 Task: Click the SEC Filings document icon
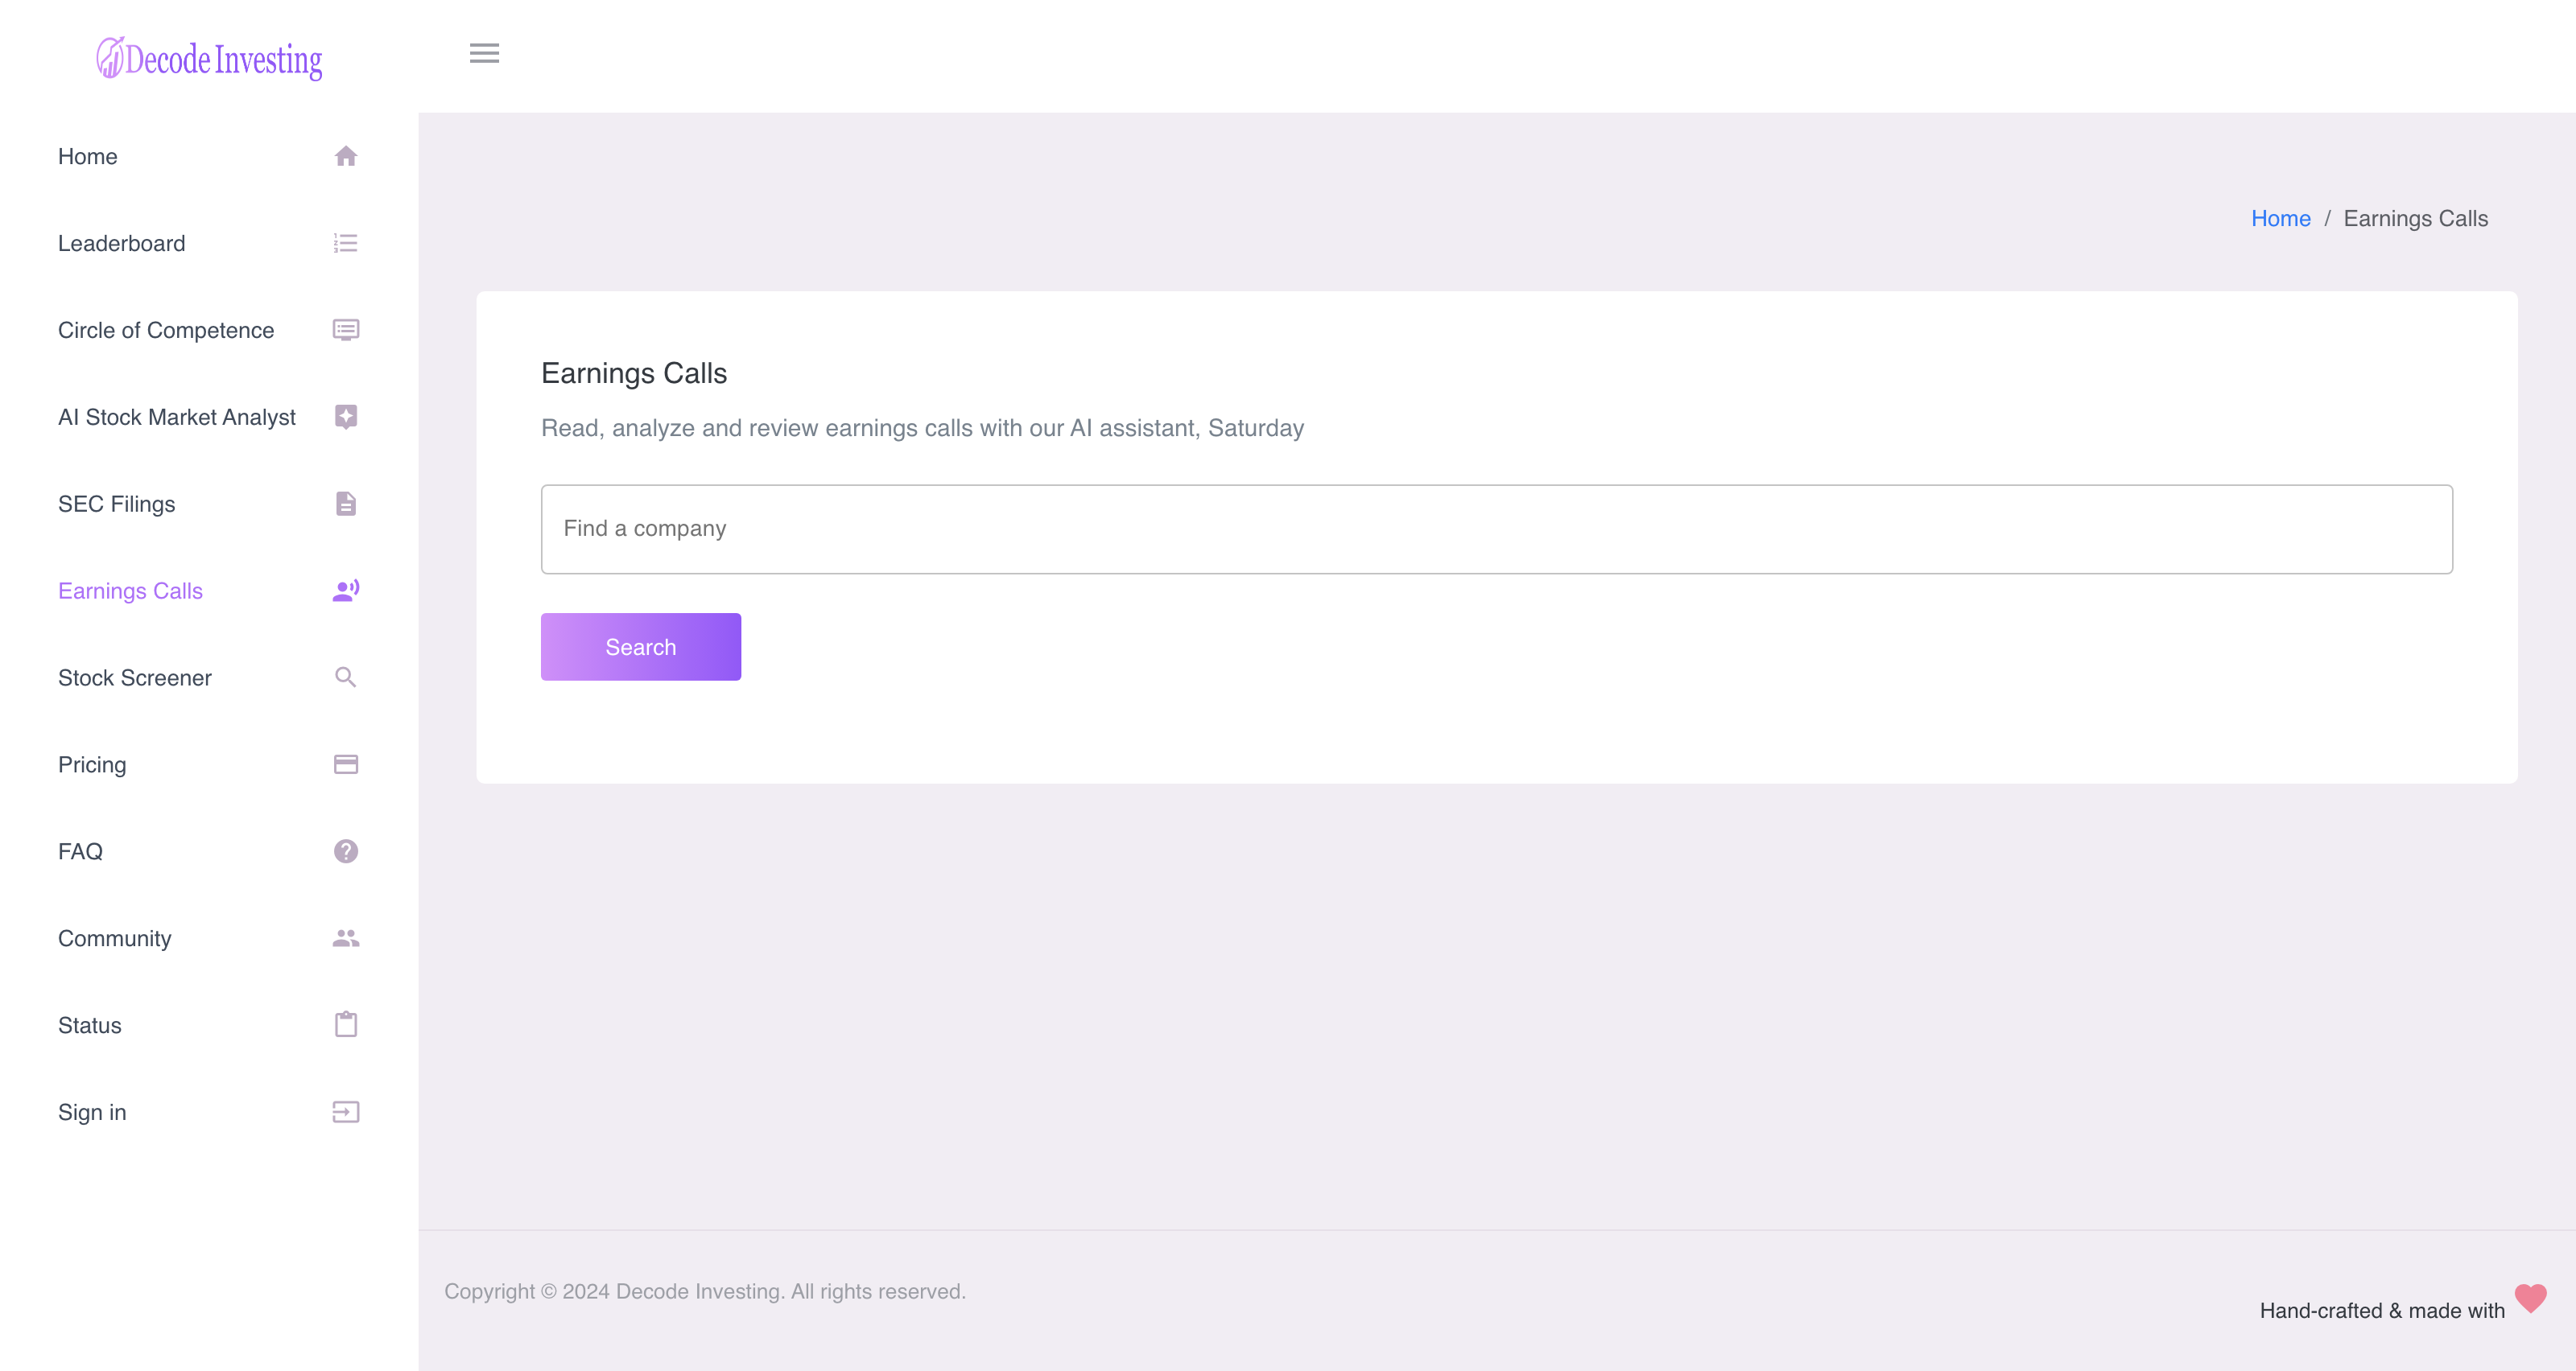pos(346,504)
